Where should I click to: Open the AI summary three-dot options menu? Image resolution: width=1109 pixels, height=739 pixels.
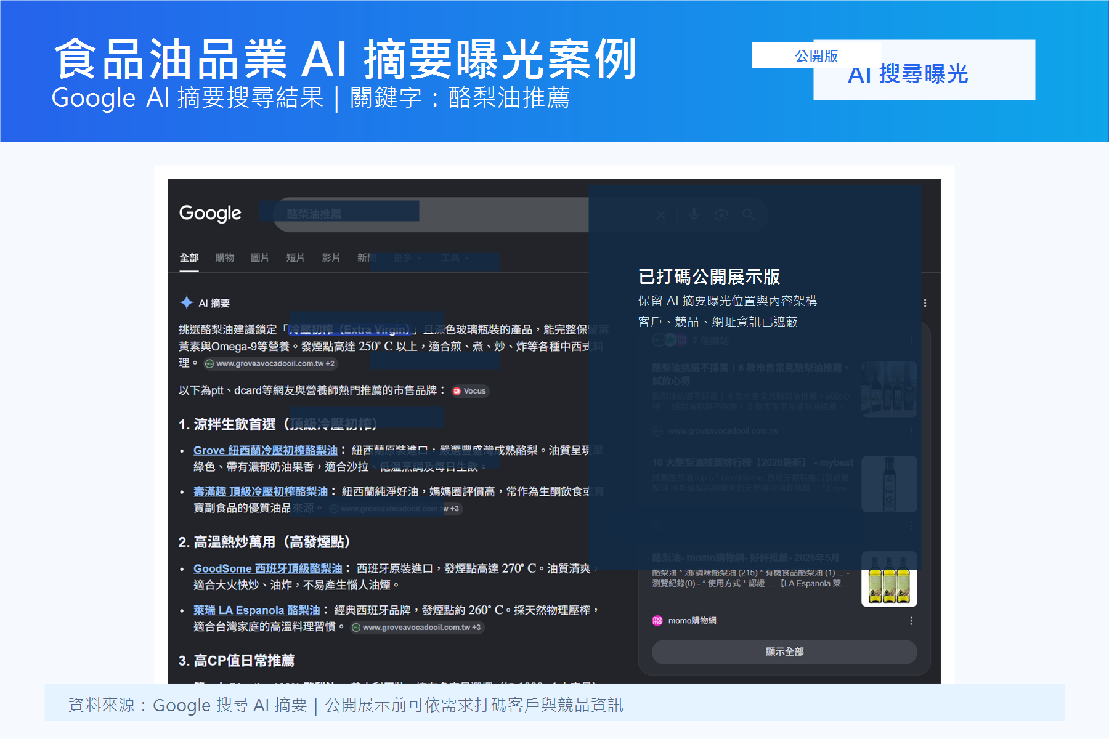(925, 303)
